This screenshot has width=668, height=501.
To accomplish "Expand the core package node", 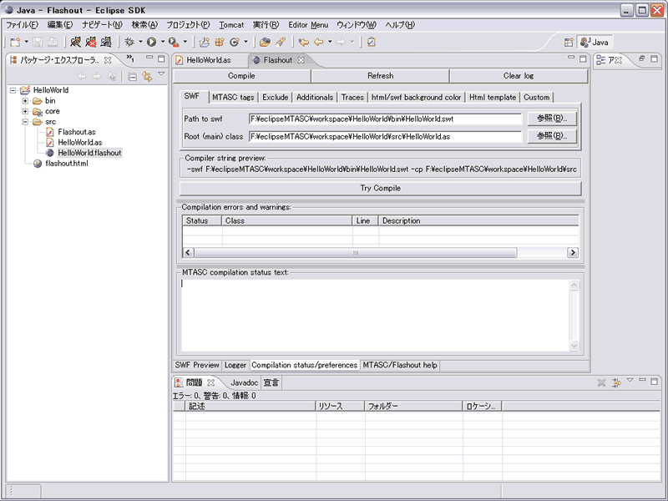I will tap(25, 111).
